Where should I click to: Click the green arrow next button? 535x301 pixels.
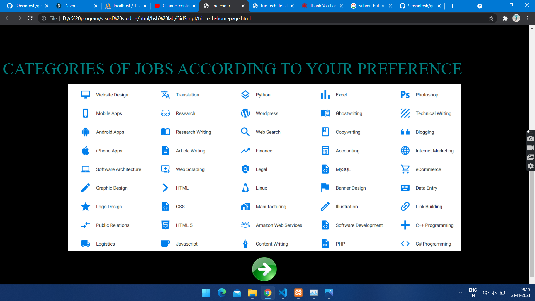tap(264, 269)
